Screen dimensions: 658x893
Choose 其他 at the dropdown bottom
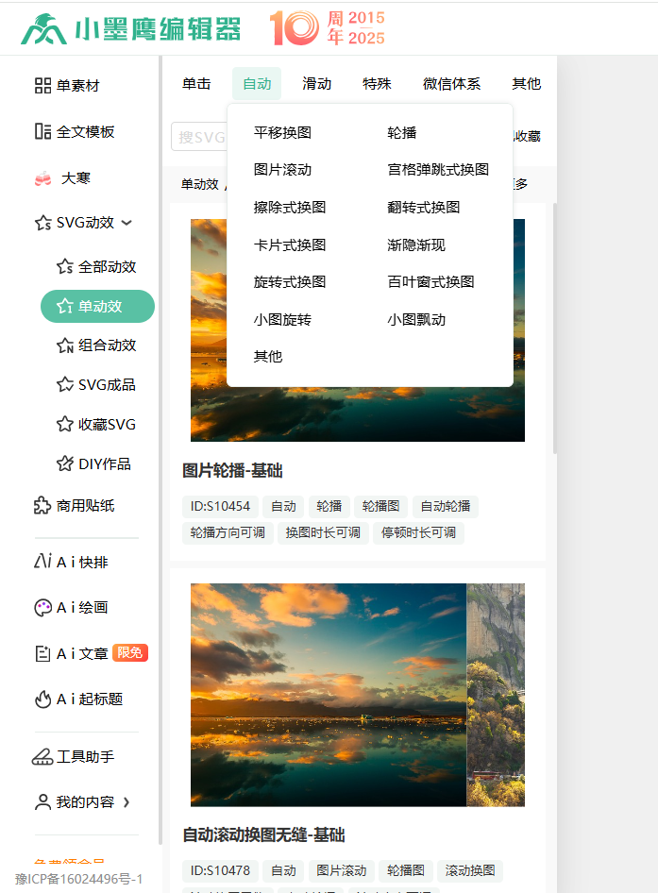[x=268, y=357]
